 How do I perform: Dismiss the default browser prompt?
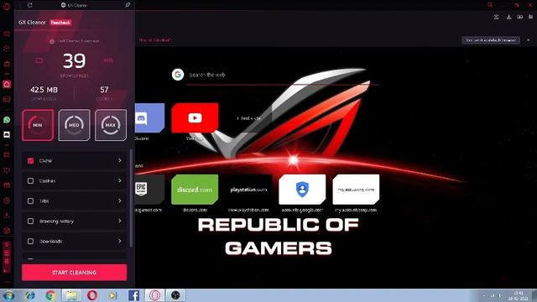(x=528, y=40)
